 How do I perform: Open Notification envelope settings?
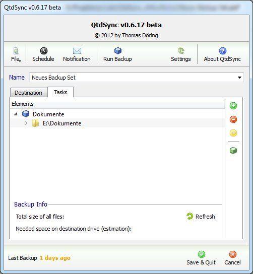click(77, 51)
